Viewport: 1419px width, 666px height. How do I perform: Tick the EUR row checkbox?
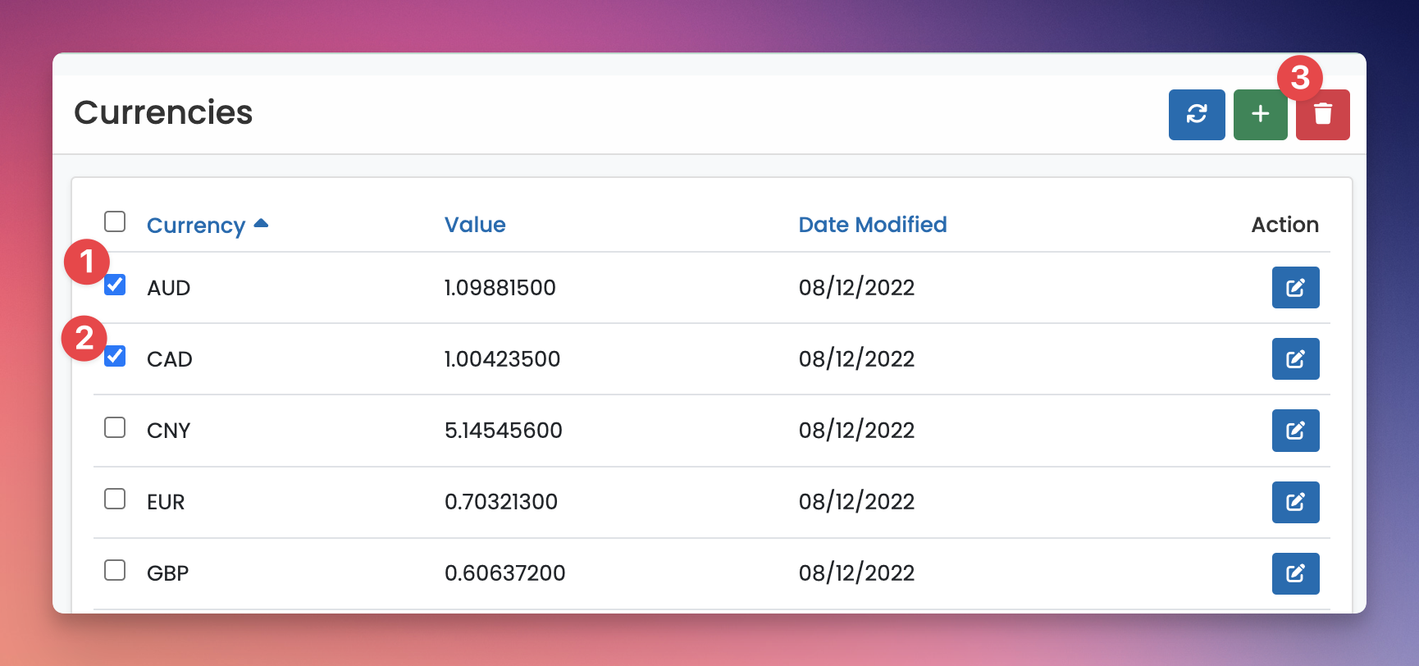coord(115,500)
